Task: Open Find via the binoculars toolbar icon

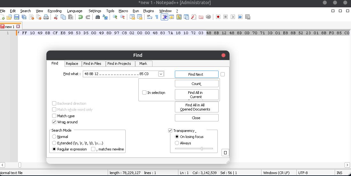Action: (97, 17)
